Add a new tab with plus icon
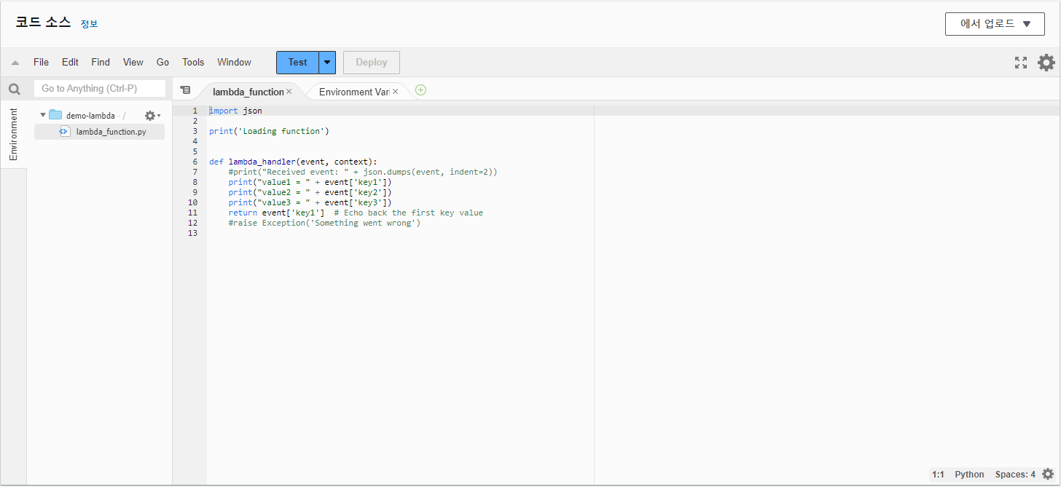 click(420, 90)
